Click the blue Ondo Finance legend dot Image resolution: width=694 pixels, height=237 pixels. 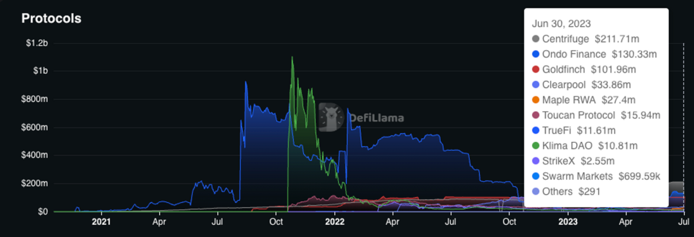[536, 55]
